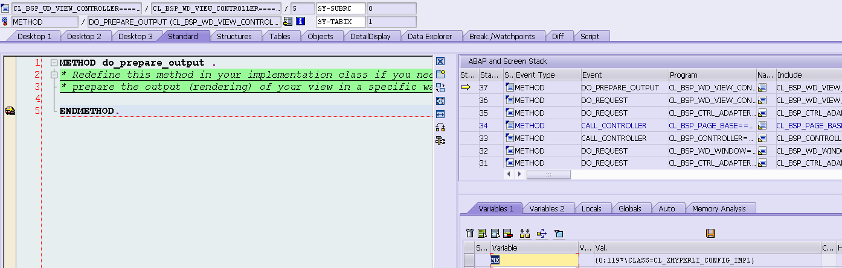The width and height of the screenshot is (842, 268).
Task: Click the orange save floppy disk icon
Action: [710, 233]
